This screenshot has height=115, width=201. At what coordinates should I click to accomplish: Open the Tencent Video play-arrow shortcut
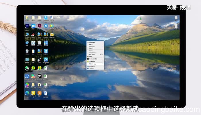[52, 26]
